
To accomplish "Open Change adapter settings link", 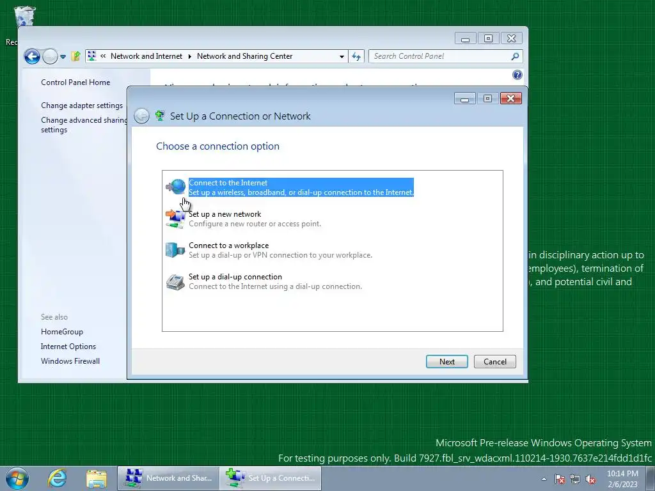I will point(82,105).
